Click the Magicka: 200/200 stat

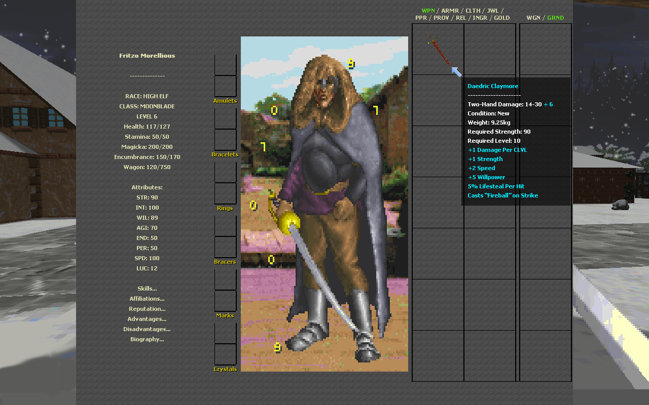[x=147, y=147]
